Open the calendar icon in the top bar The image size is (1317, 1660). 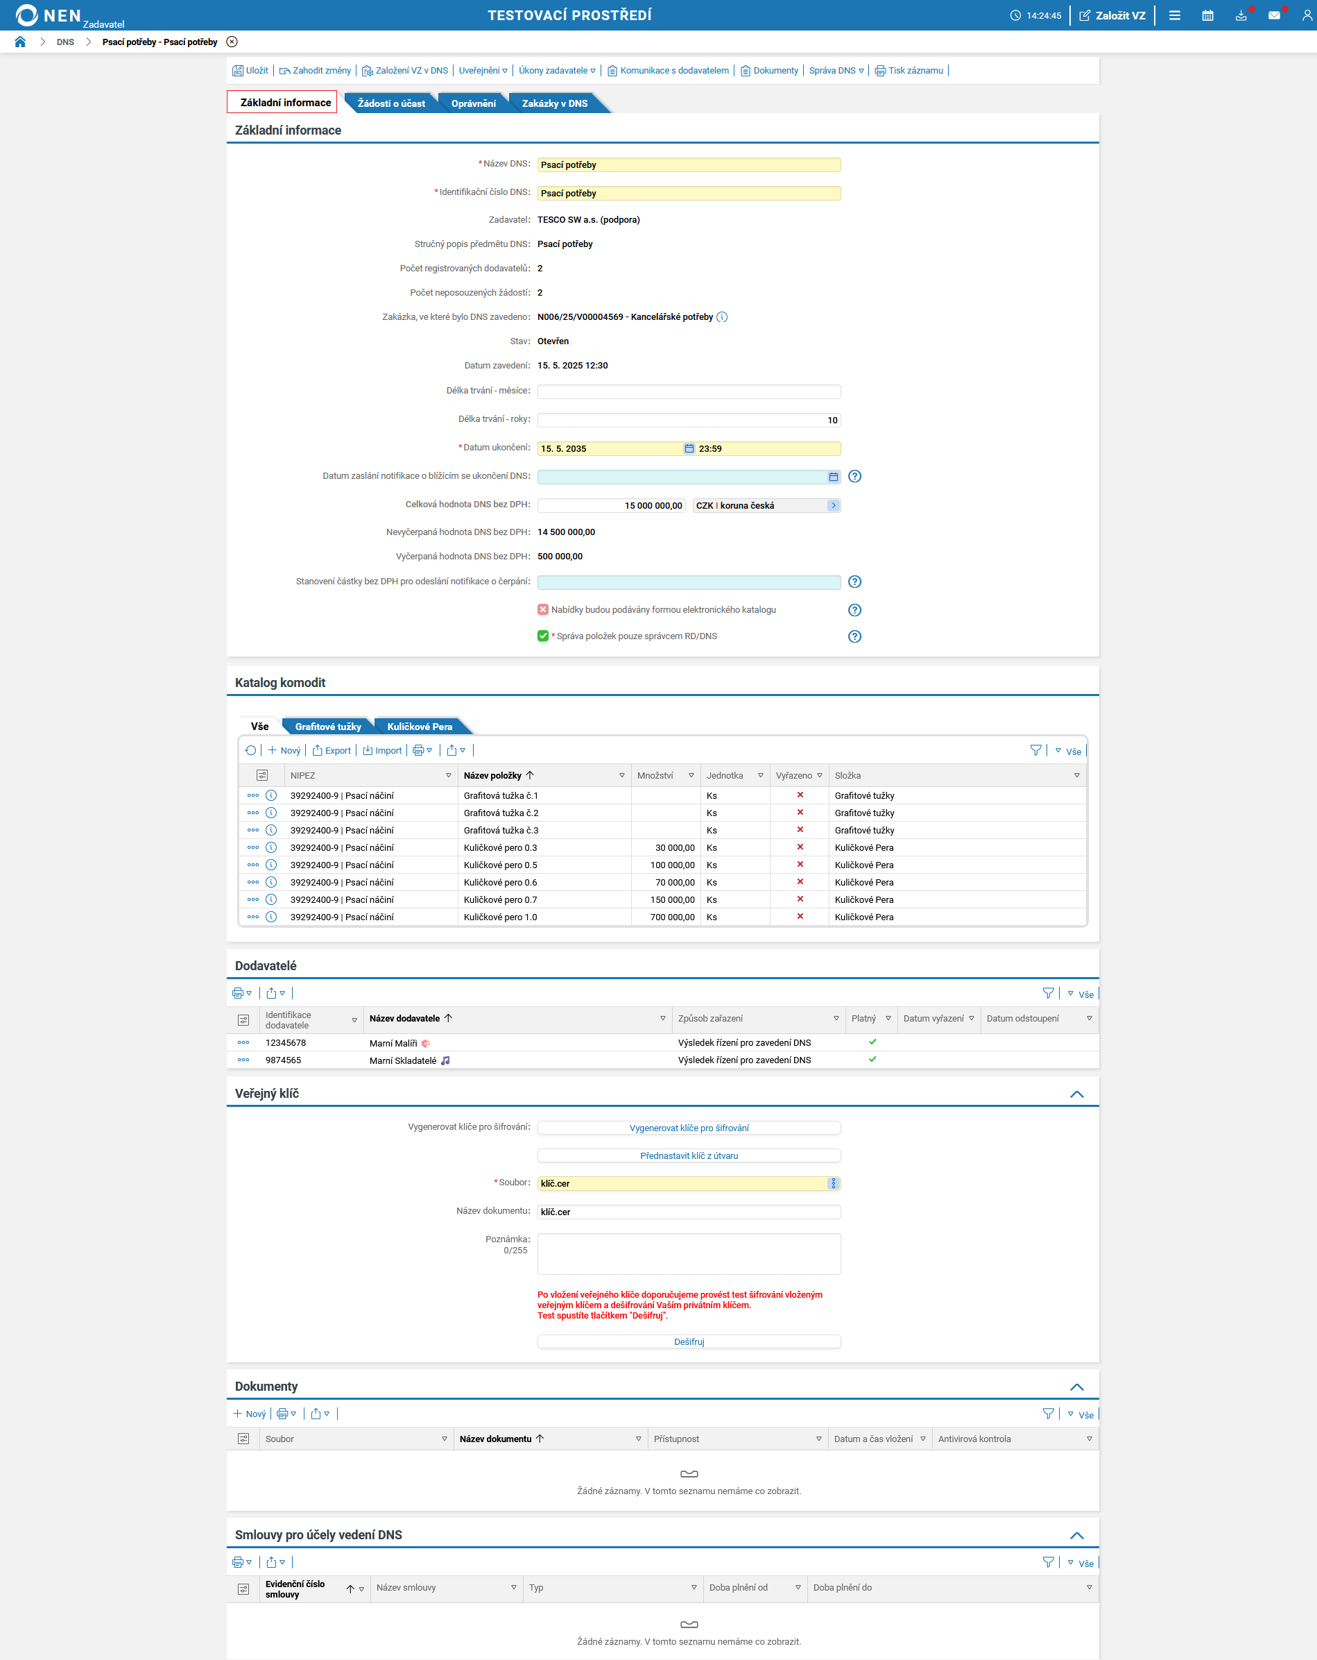point(1207,15)
